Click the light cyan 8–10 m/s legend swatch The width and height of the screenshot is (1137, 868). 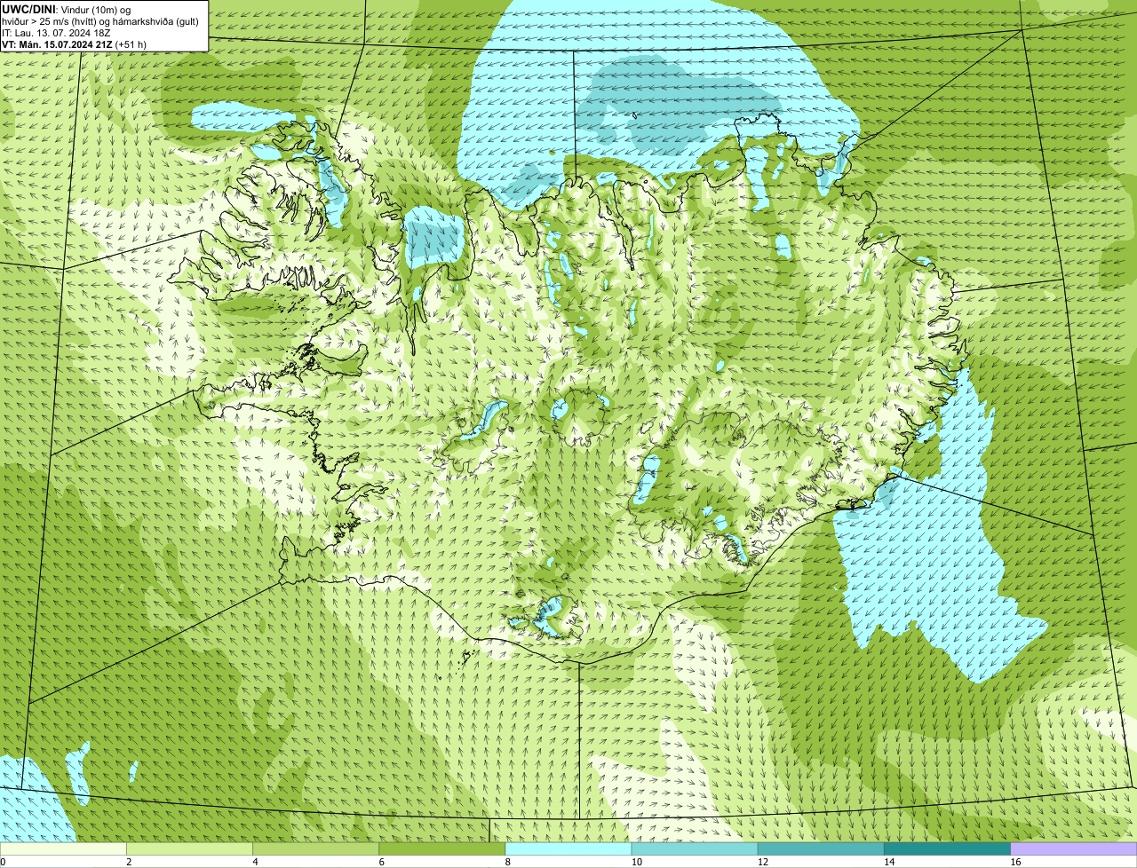[568, 848]
